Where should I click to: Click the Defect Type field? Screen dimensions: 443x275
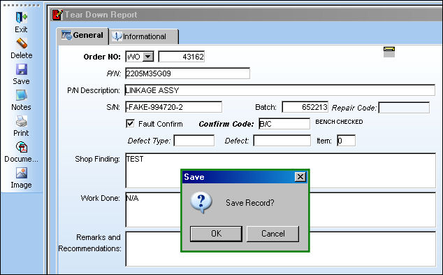click(194, 141)
